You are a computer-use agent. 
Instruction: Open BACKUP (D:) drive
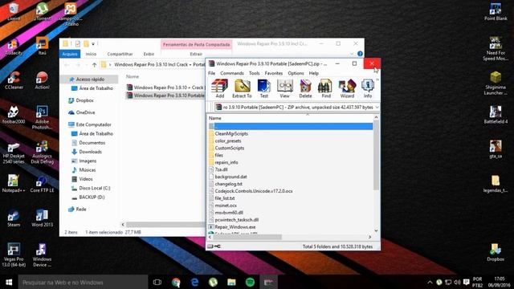click(89, 197)
